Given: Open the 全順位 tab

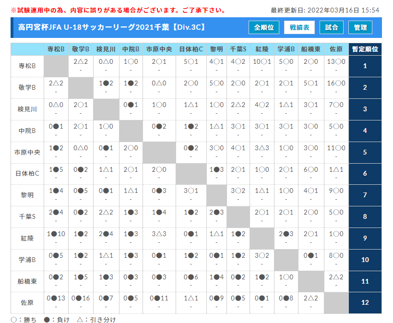Looking at the screenshot, I should [x=264, y=27].
